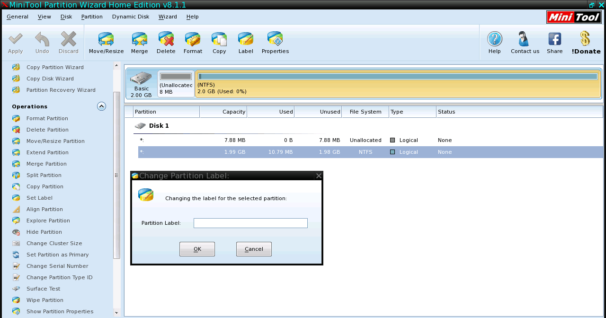Click the Facebook Share icon

coord(554,39)
